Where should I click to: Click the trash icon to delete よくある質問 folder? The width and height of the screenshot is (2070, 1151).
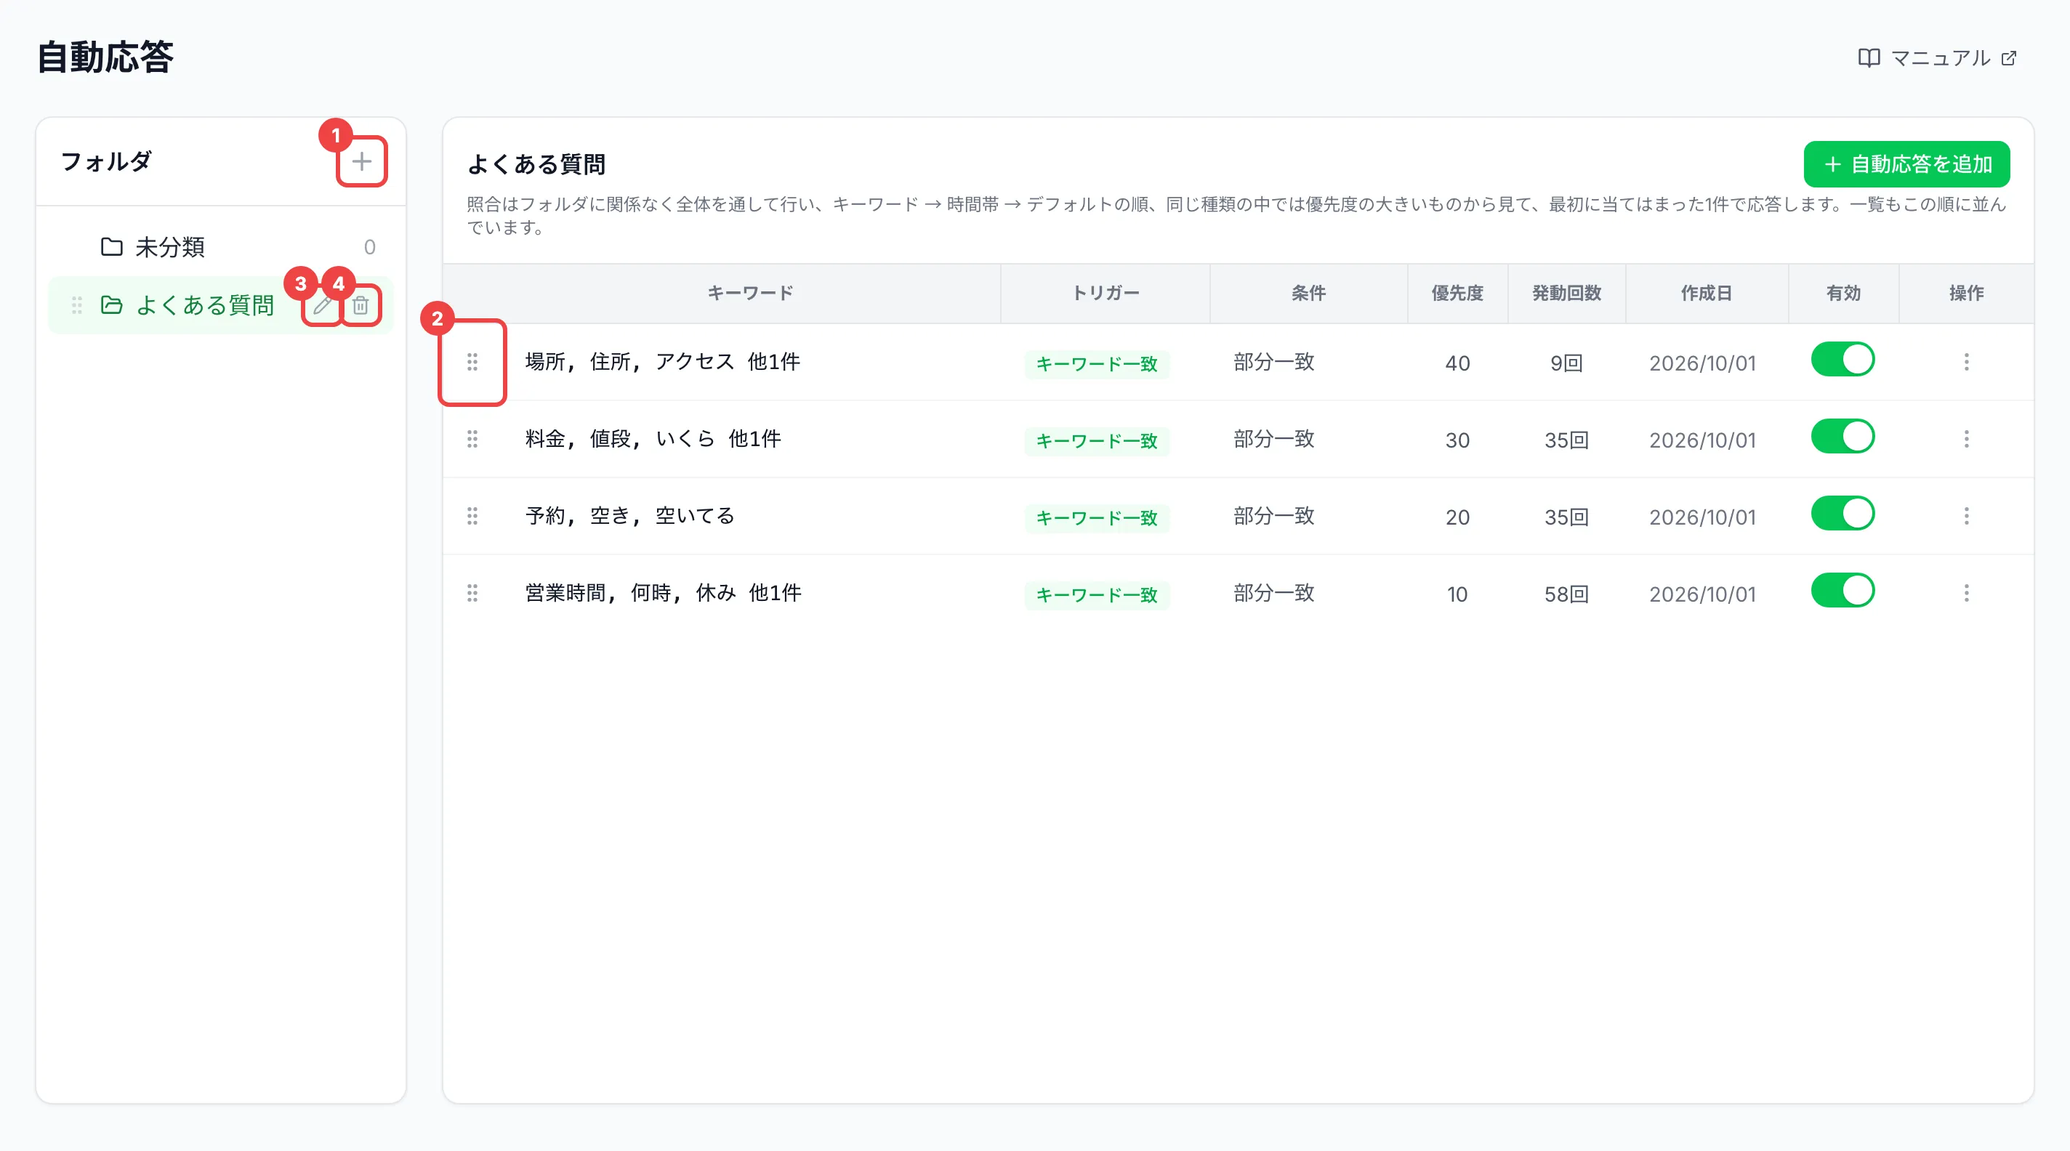point(361,305)
